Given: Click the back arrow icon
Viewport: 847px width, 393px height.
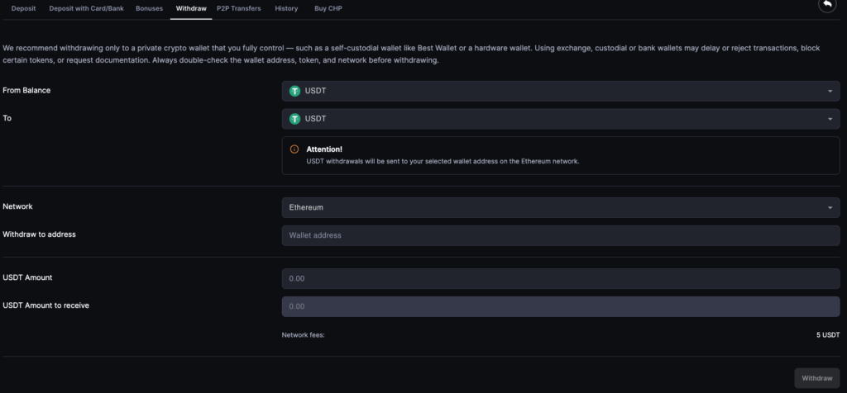Looking at the screenshot, I should coord(826,5).
